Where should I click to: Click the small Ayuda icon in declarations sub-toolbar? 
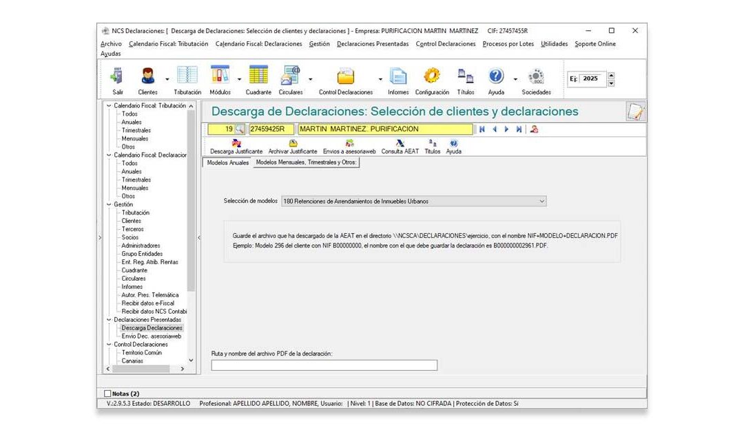point(453,143)
